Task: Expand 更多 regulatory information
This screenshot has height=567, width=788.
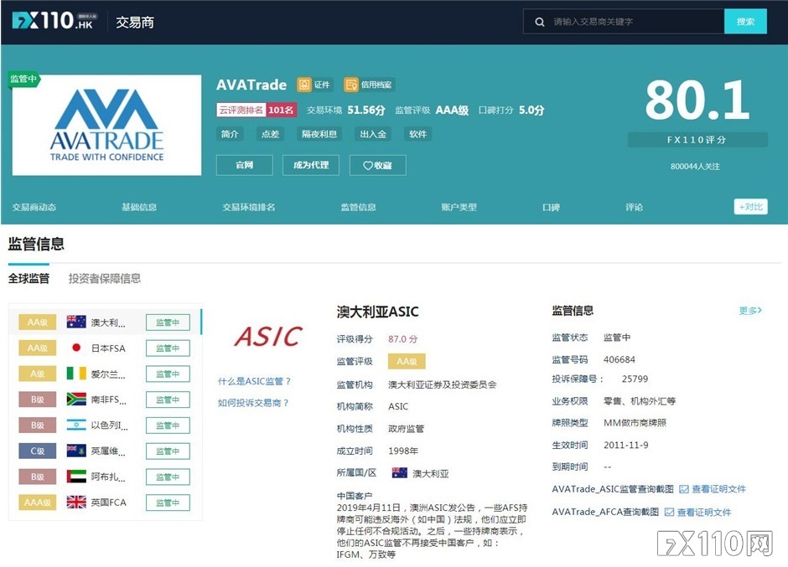Action: pos(750,311)
